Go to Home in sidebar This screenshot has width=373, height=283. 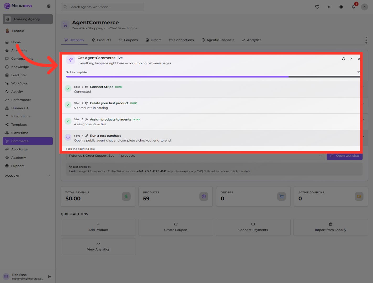[x=28, y=42]
